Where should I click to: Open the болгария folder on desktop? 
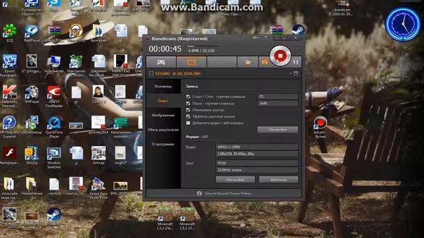point(99,33)
